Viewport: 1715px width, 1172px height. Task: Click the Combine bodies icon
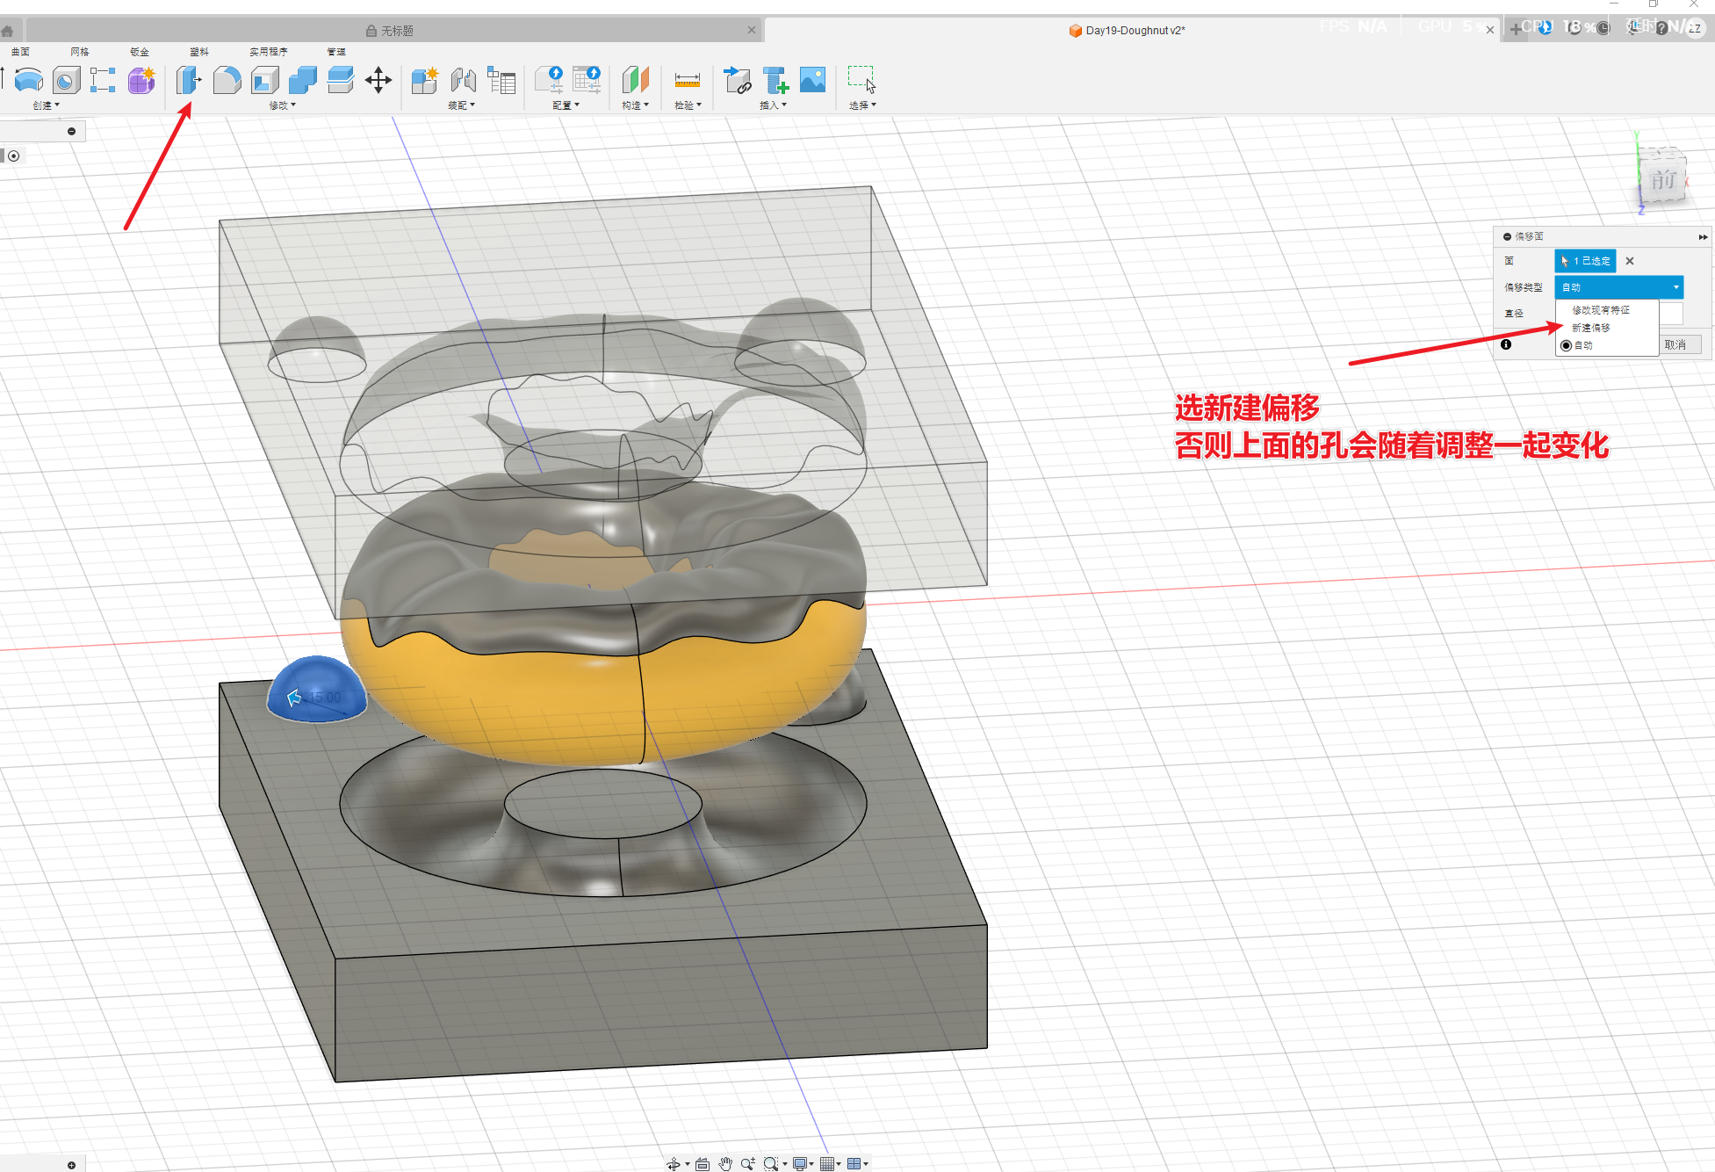pyautogui.click(x=302, y=81)
